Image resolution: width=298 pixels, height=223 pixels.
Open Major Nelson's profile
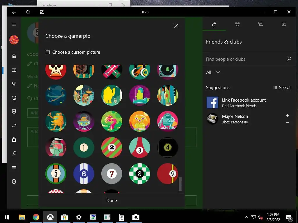[x=235, y=119]
